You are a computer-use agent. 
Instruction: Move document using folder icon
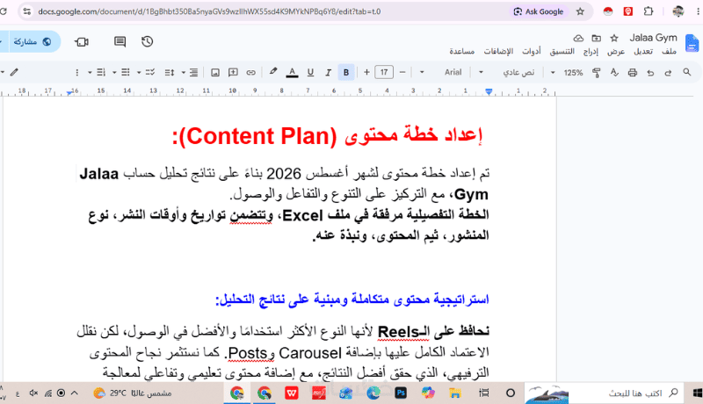tap(597, 39)
